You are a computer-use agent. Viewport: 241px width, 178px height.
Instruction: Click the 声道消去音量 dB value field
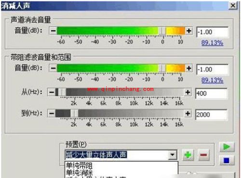(x=212, y=32)
